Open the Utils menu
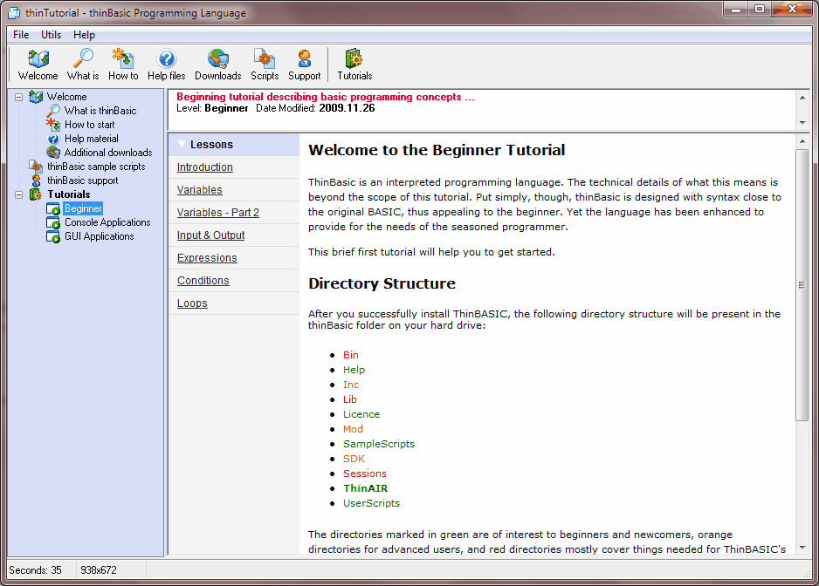819x586 pixels. tap(52, 35)
